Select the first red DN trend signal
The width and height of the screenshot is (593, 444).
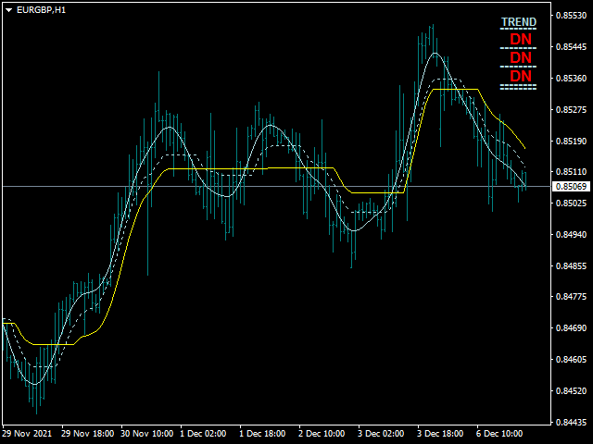click(x=521, y=39)
